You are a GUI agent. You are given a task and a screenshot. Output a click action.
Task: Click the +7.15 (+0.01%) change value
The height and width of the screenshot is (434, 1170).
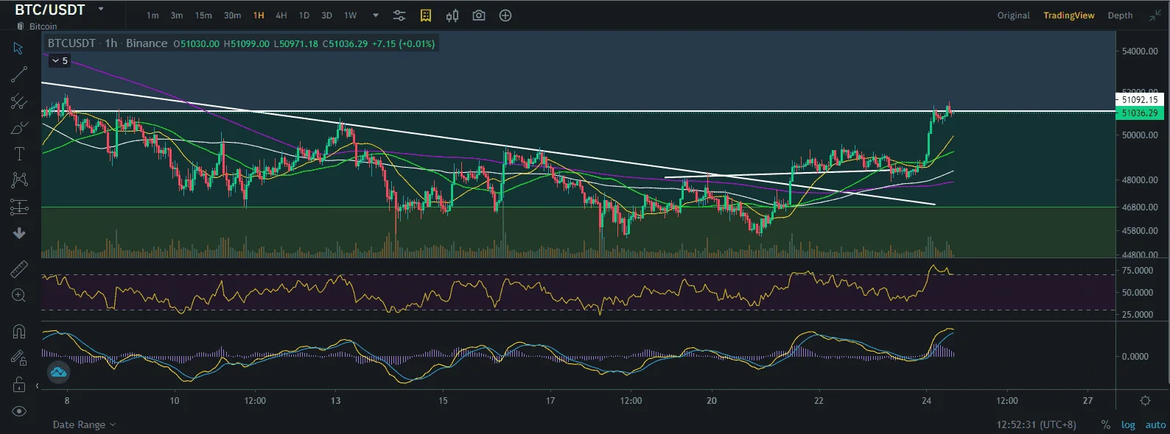[403, 44]
